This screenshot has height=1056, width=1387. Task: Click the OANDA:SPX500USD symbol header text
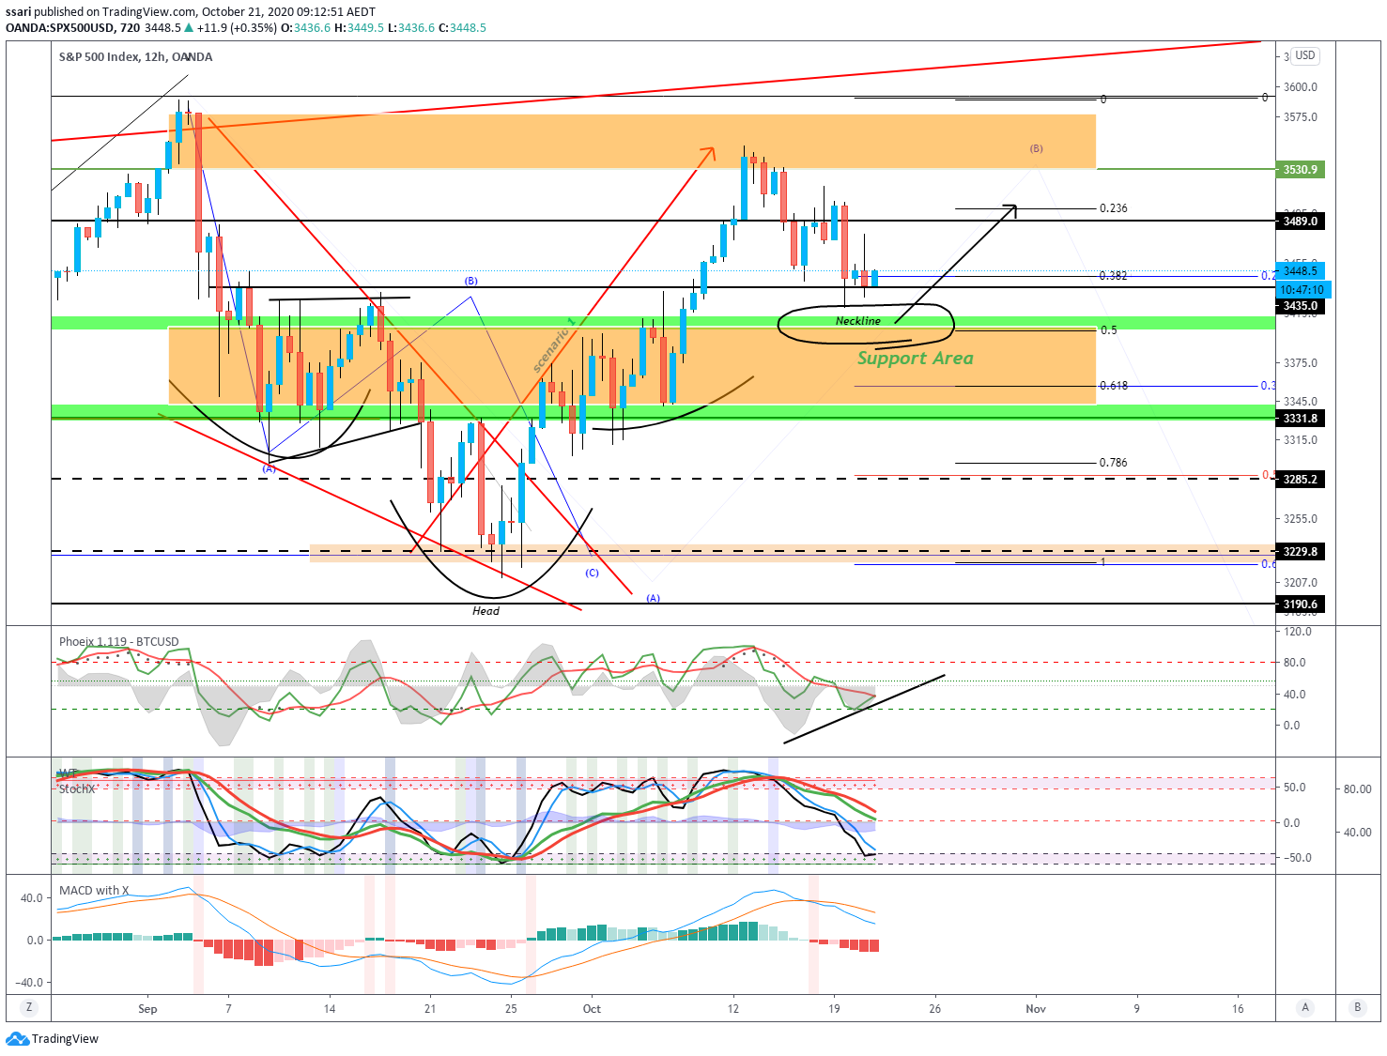click(60, 27)
